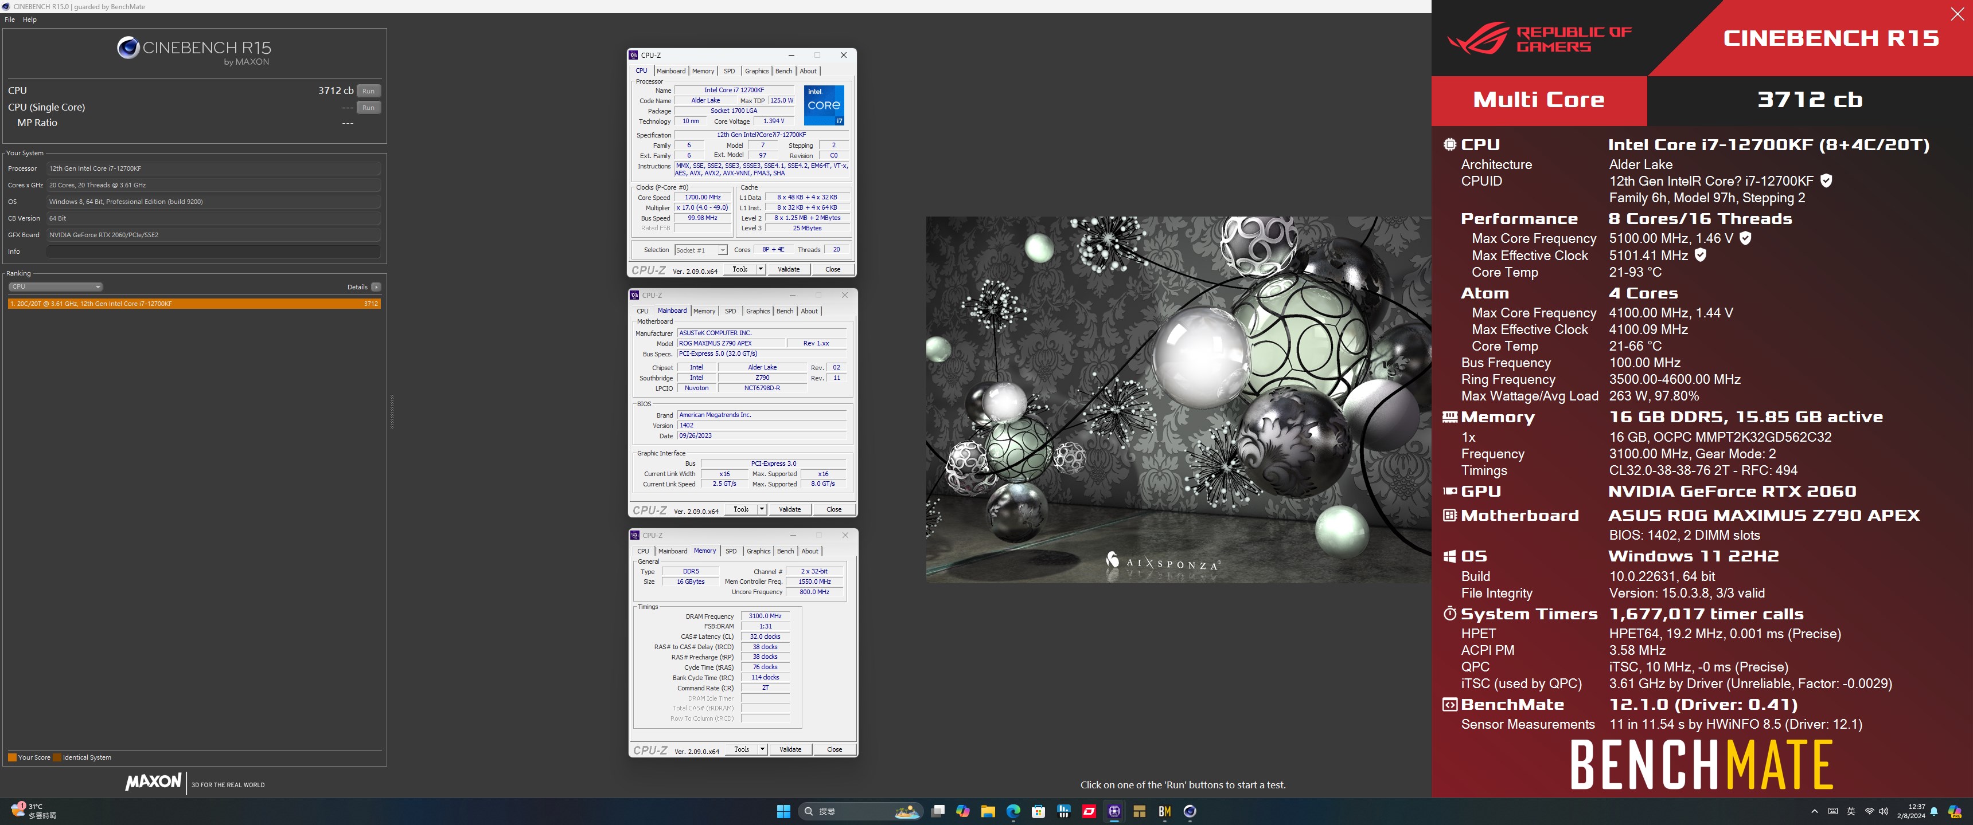Open the weather widget showing 31°C

(x=34, y=811)
